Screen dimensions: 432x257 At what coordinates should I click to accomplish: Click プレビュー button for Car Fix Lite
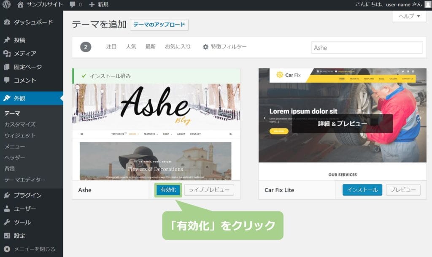click(x=403, y=190)
